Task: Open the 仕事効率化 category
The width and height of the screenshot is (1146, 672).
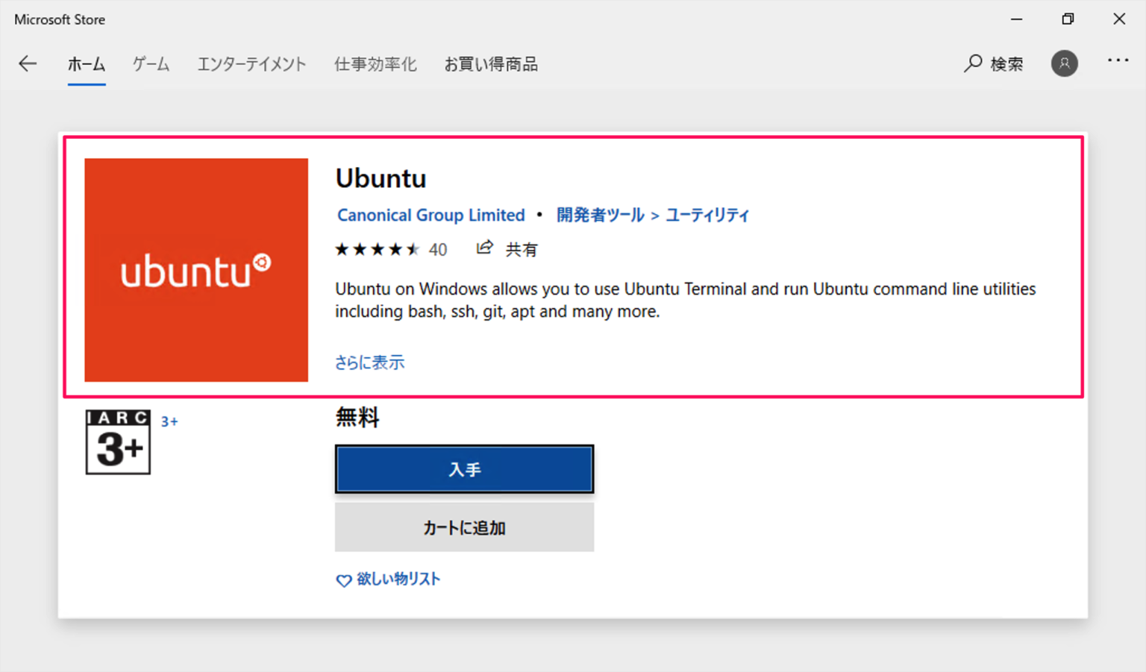Action: [x=375, y=64]
